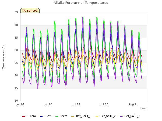Click the Jul 20 x-axis tick label

48,104
